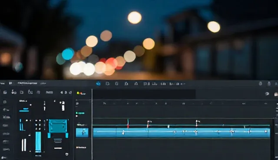This screenshot has height=160, width=278.
Task: Click the text label in left panel toolbar
Action: coord(49,92)
